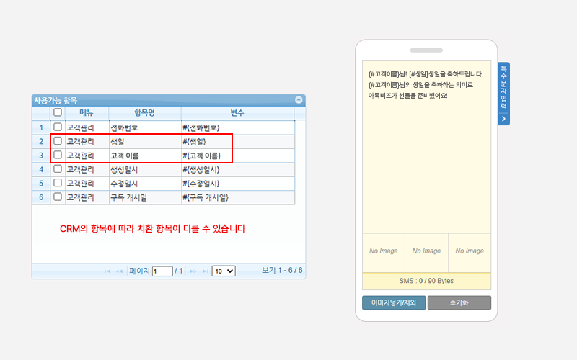Collapse the 사용가능 항목 panel
Screen dimensions: 577x360
coord(299,101)
